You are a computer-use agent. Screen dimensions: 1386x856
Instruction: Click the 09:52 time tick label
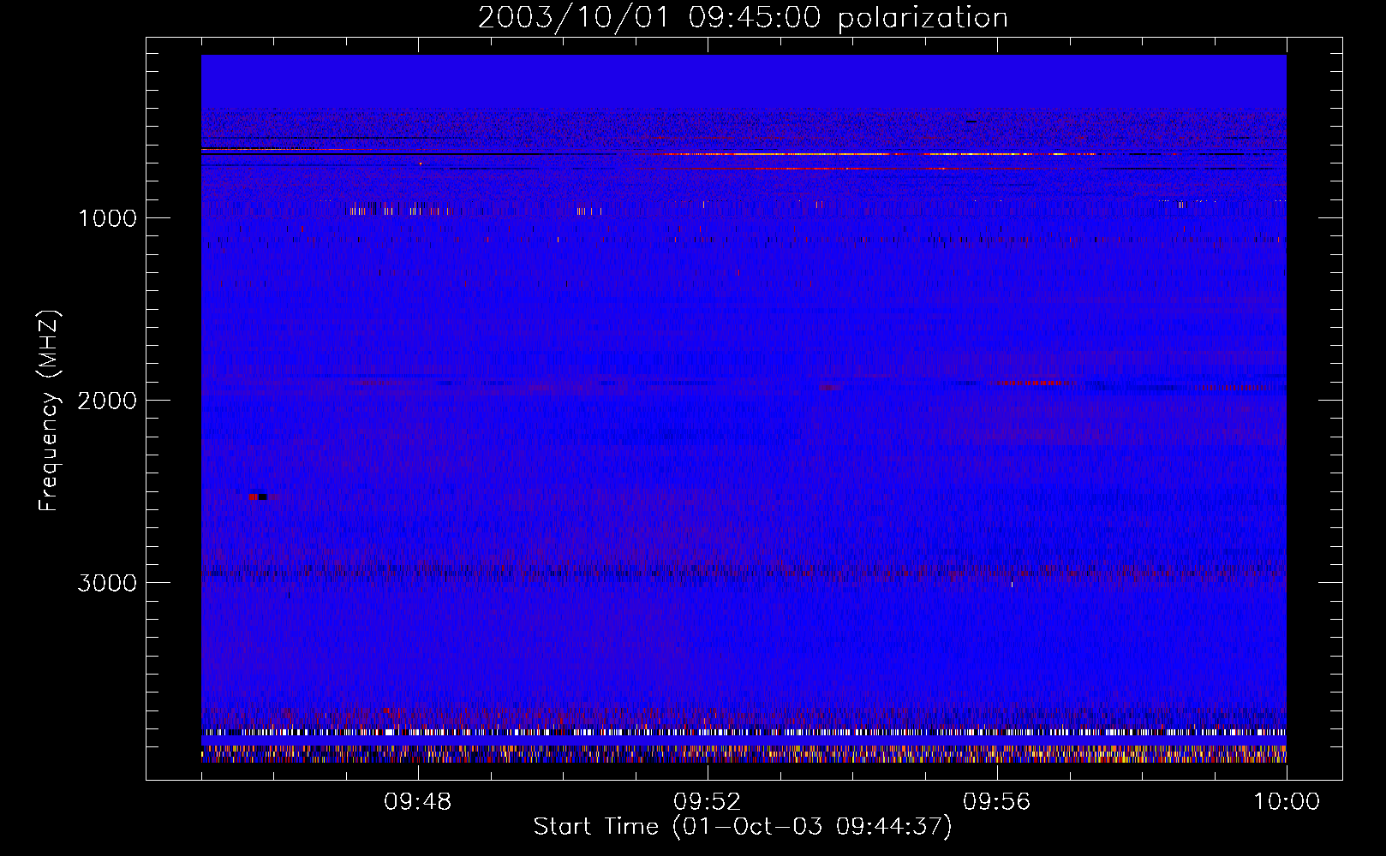pyautogui.click(x=708, y=802)
